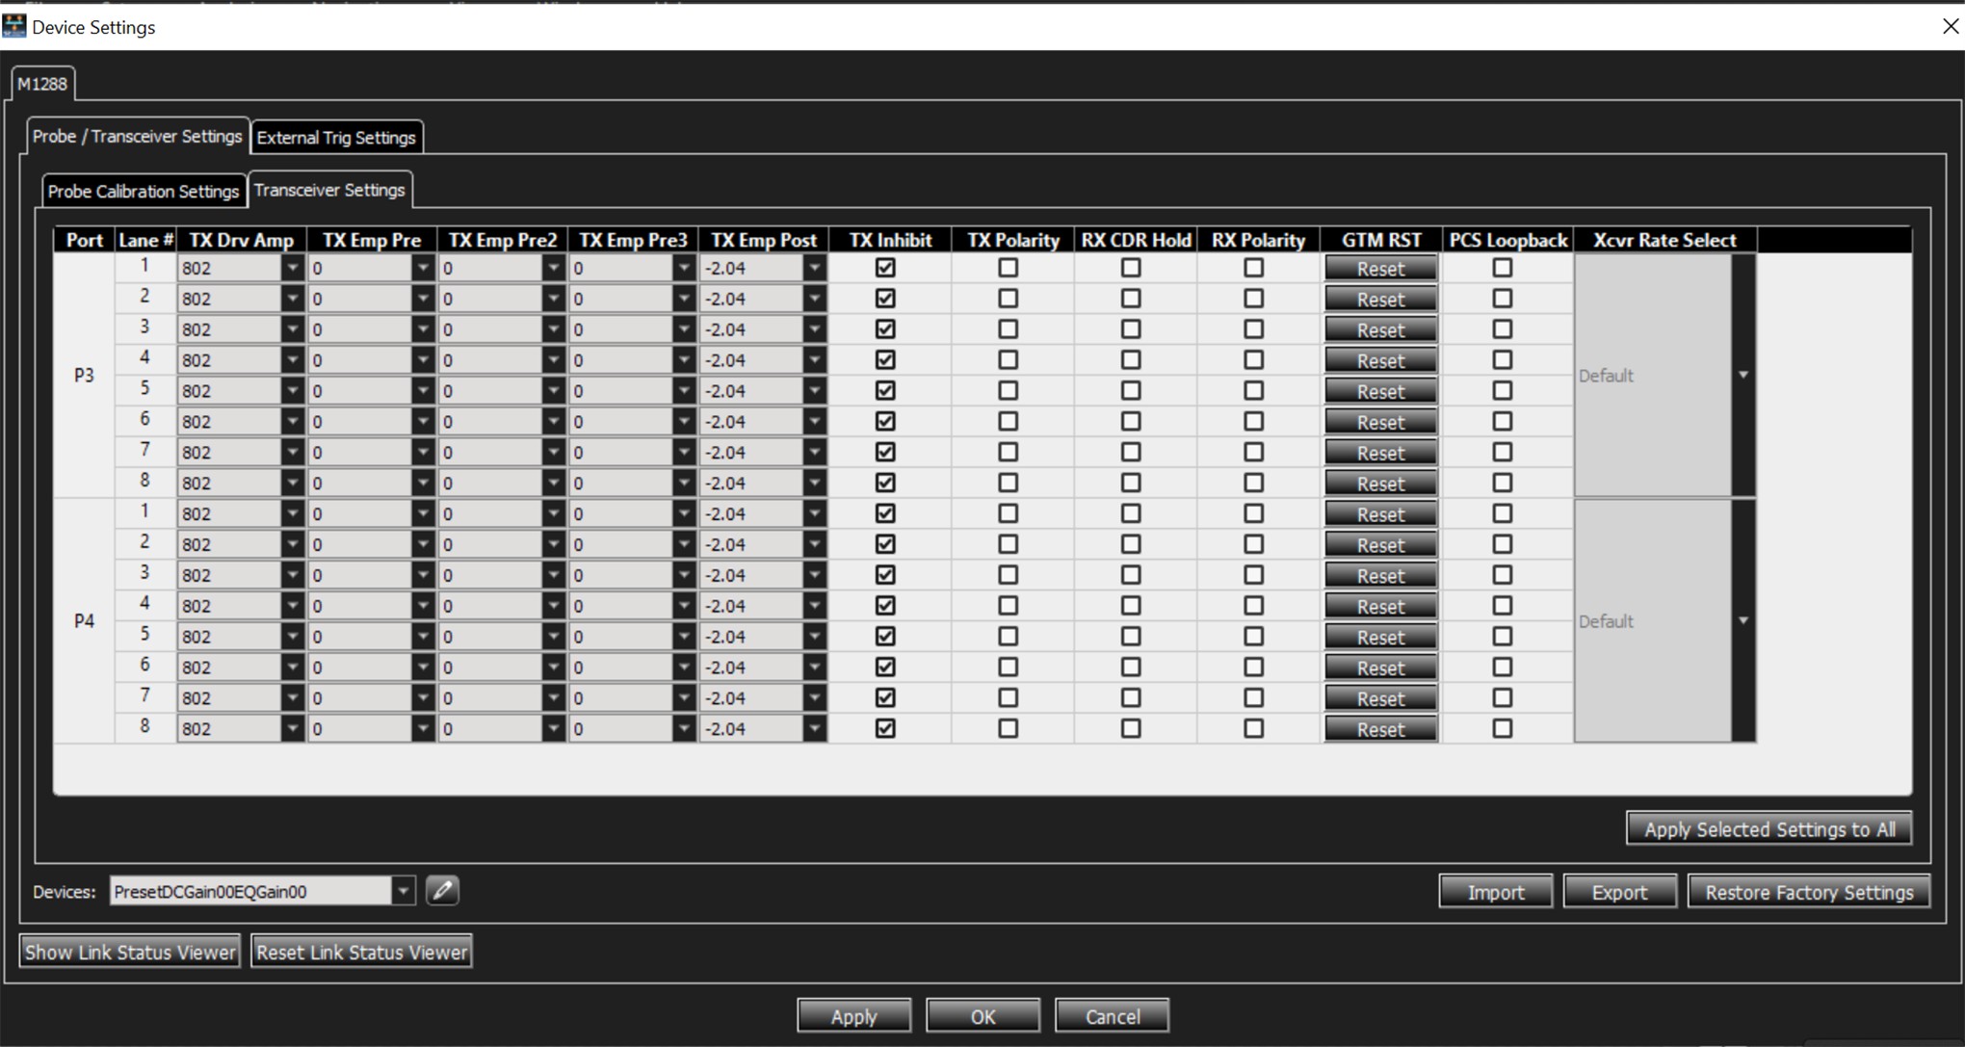Click Apply Selected Settings to All
The height and width of the screenshot is (1047, 1965).
pyautogui.click(x=1769, y=829)
